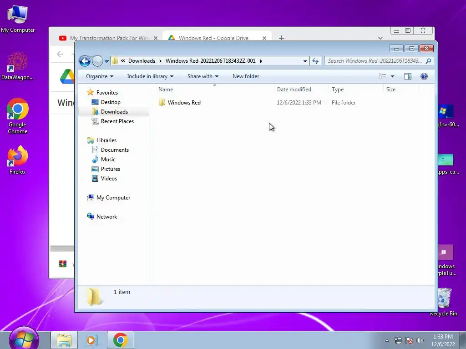
Task: Click the refresh button in address bar
Action: 315,61
